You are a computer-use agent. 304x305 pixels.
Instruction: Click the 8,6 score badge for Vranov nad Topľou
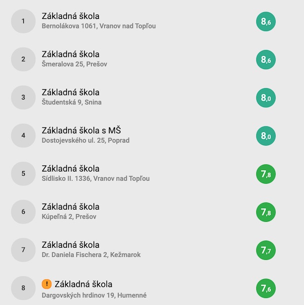click(265, 21)
